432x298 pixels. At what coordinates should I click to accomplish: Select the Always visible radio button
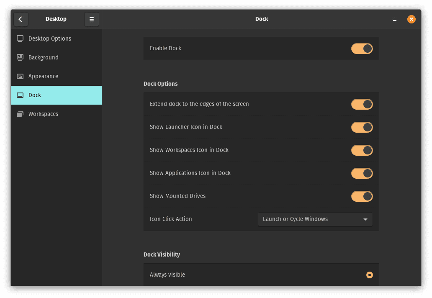[370, 275]
